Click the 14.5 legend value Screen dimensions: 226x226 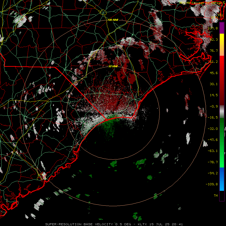click(x=214, y=95)
